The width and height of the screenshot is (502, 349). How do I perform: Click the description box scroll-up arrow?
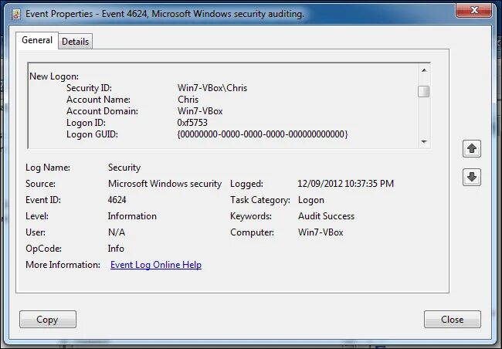(x=424, y=69)
